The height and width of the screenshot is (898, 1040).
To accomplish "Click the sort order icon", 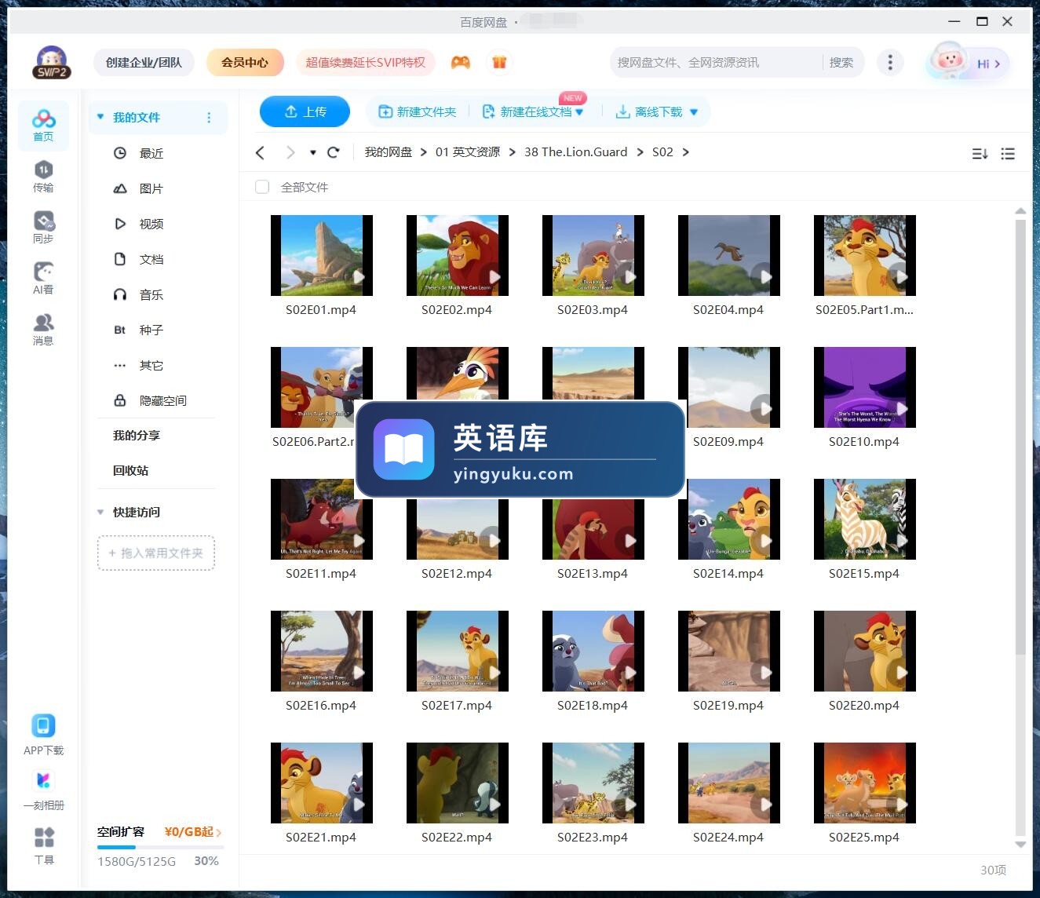I will pyautogui.click(x=980, y=154).
